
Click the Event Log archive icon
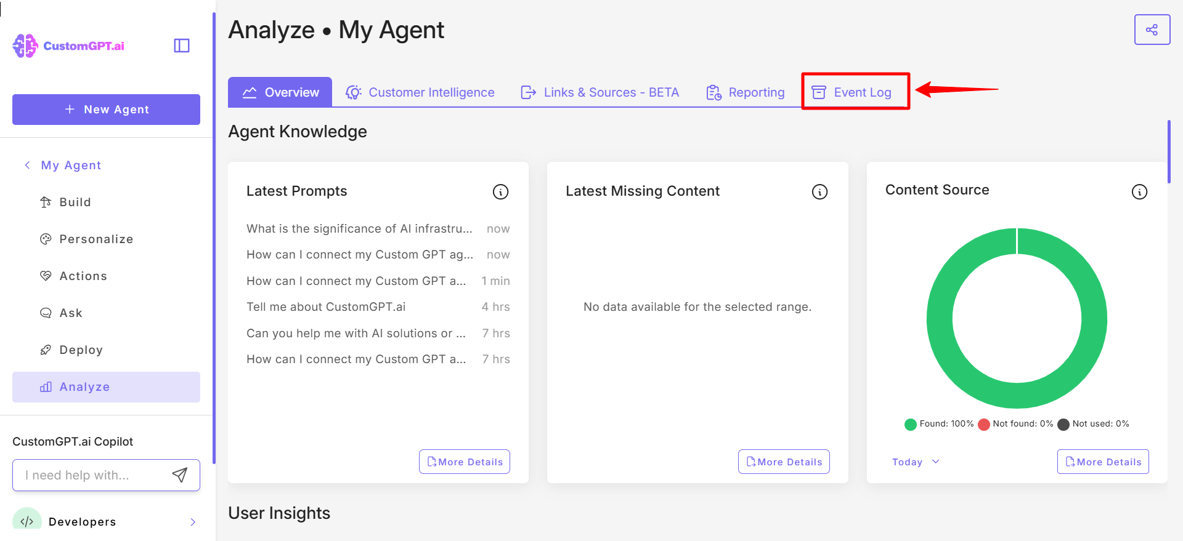[819, 92]
